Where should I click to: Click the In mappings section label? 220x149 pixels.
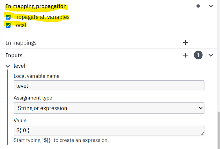(21, 43)
